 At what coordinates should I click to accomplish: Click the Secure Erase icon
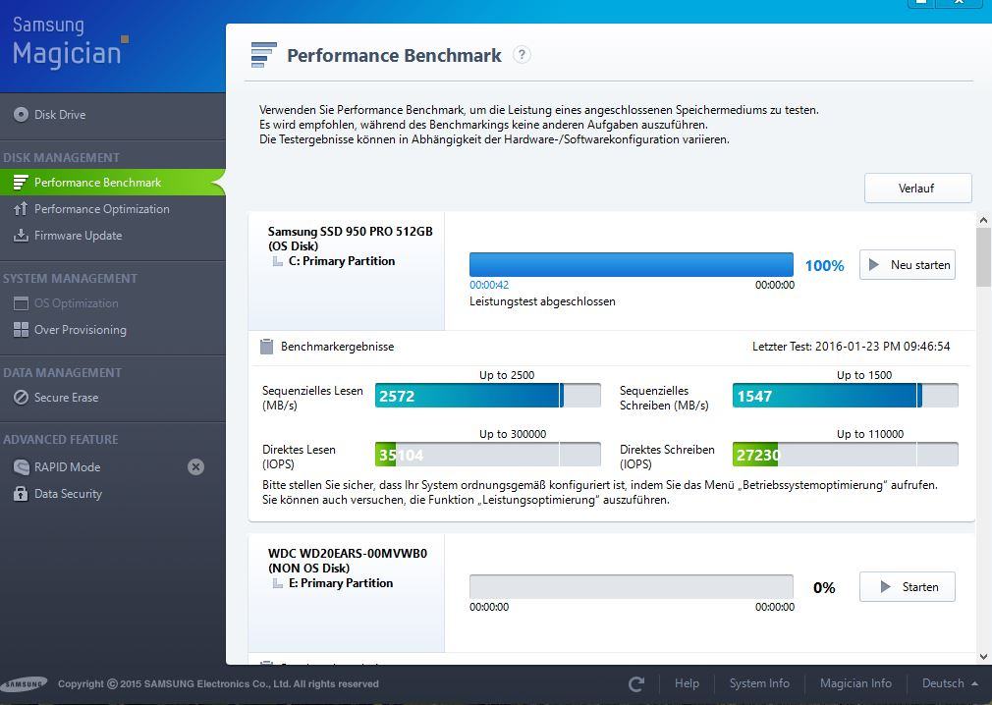21,397
